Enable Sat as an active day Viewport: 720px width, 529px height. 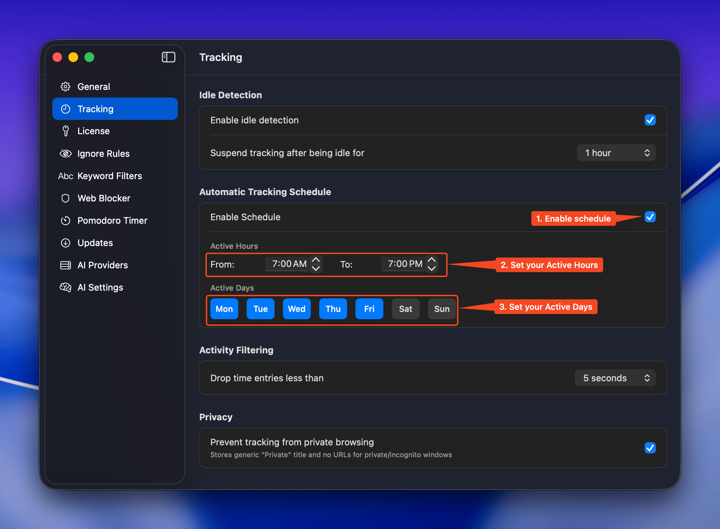(x=405, y=309)
